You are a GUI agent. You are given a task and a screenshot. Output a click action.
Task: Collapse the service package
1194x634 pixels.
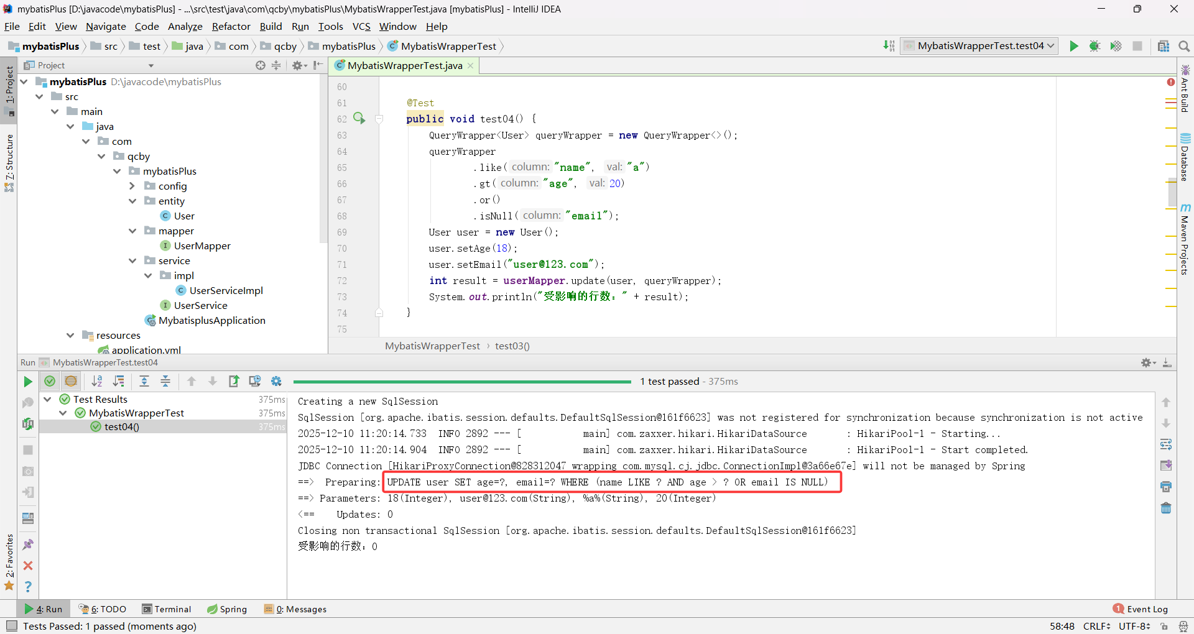click(132, 260)
